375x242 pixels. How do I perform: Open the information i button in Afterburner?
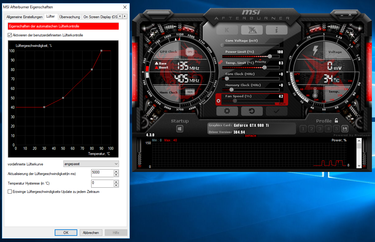[277, 30]
